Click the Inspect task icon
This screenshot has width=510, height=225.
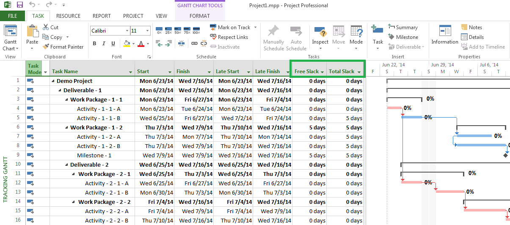(320, 32)
